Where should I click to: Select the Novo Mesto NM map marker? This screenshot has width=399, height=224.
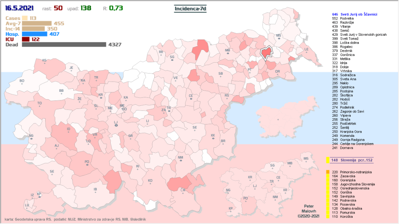(x=180, y=160)
